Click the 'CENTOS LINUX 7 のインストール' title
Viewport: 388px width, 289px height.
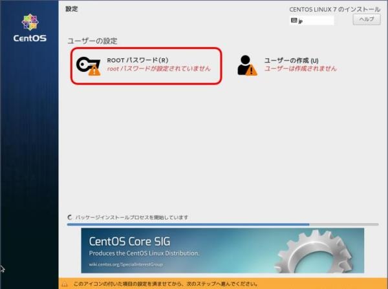coord(335,10)
